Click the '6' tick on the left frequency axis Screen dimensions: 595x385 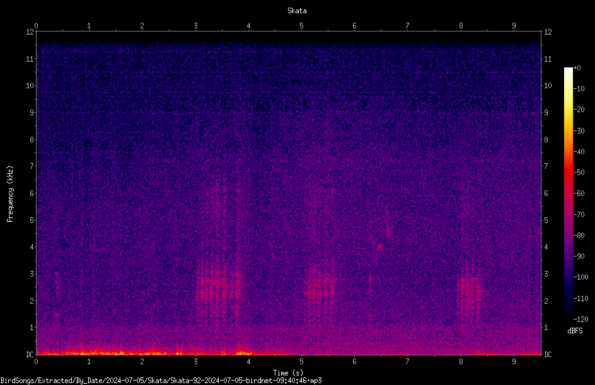point(32,193)
